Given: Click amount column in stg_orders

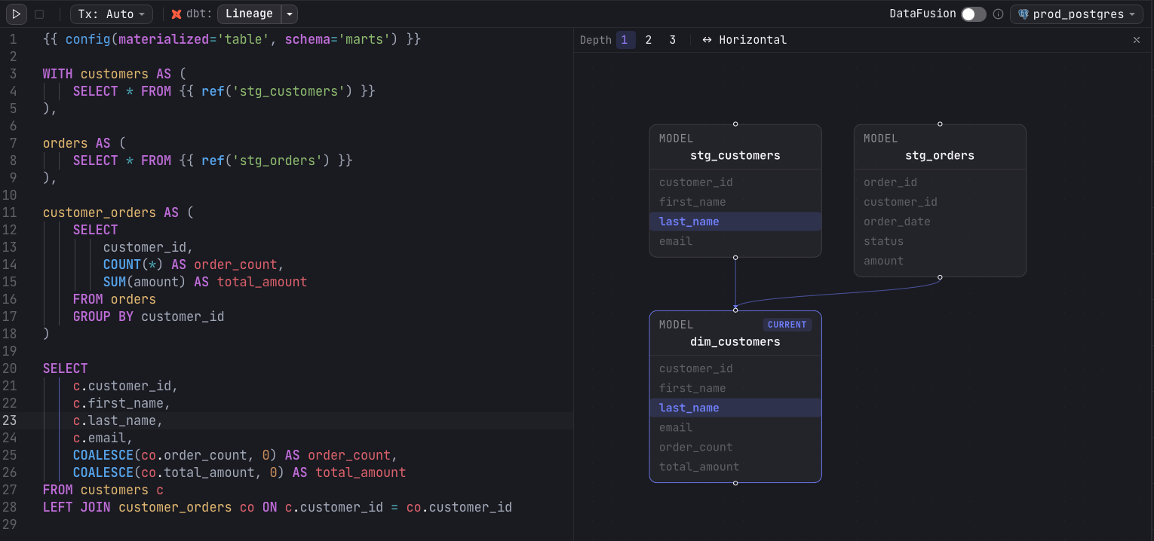Looking at the screenshot, I should click(940, 261).
